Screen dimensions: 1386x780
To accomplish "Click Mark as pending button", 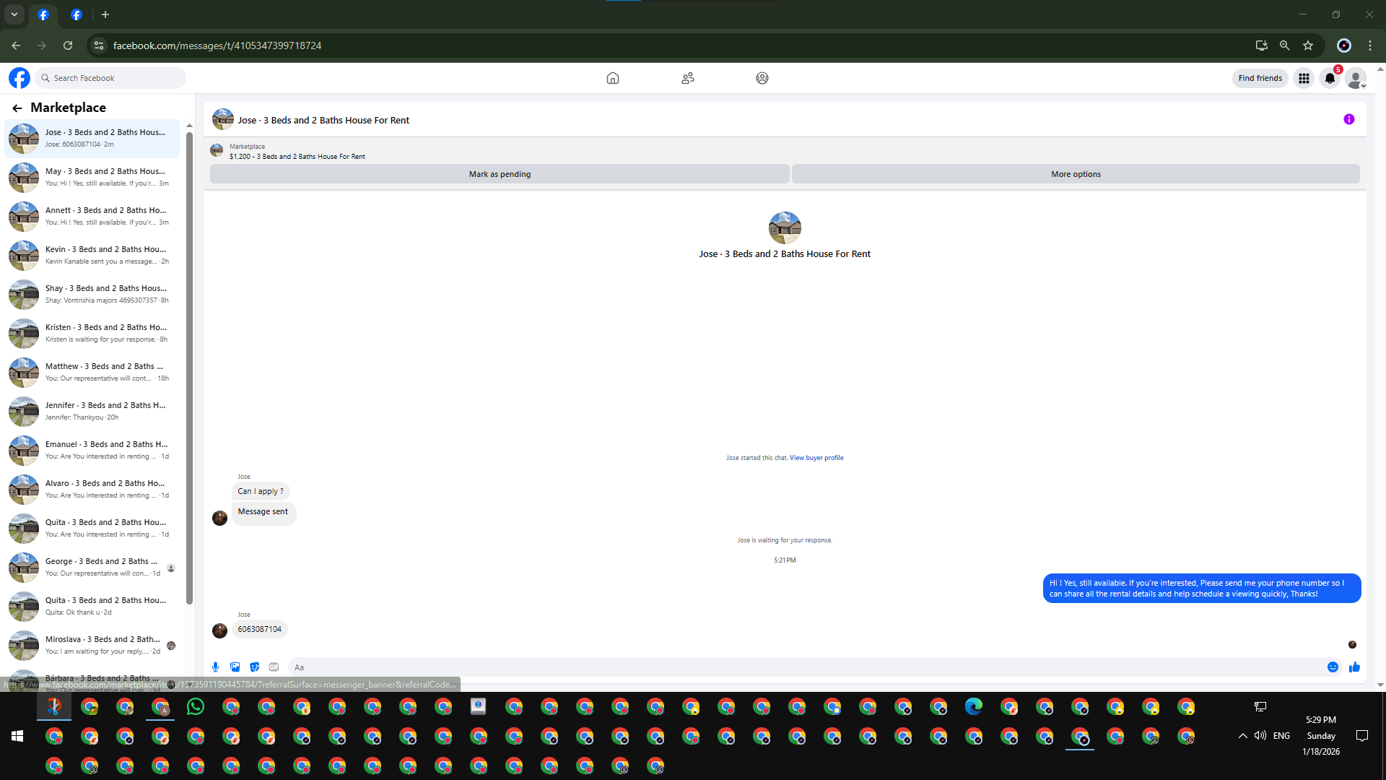I will [500, 174].
